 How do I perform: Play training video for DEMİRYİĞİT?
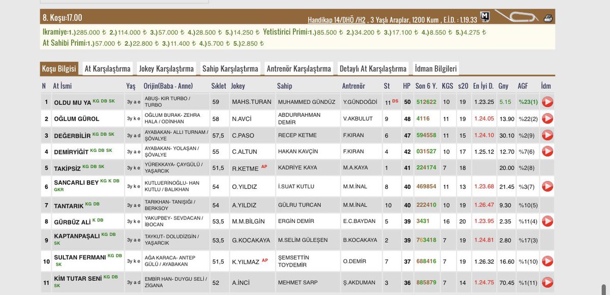(x=547, y=151)
